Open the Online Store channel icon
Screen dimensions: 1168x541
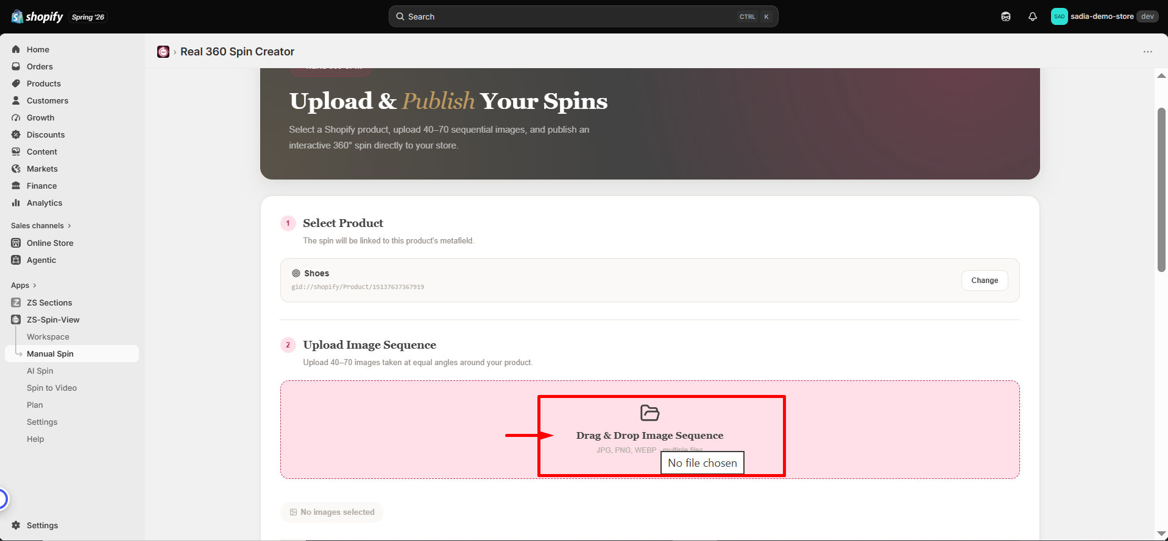16,243
